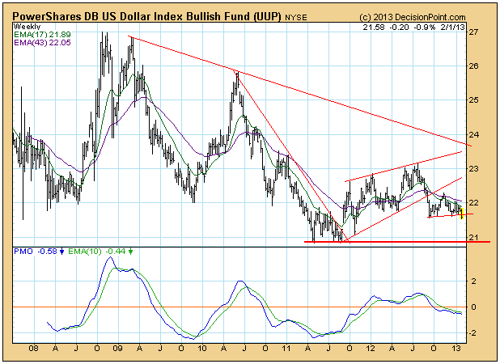Click the '09' year label on time axis
Viewport: 500px width, 364px height.
(x=117, y=348)
